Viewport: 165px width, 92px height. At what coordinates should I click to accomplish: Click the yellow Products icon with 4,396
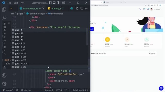click(108, 40)
